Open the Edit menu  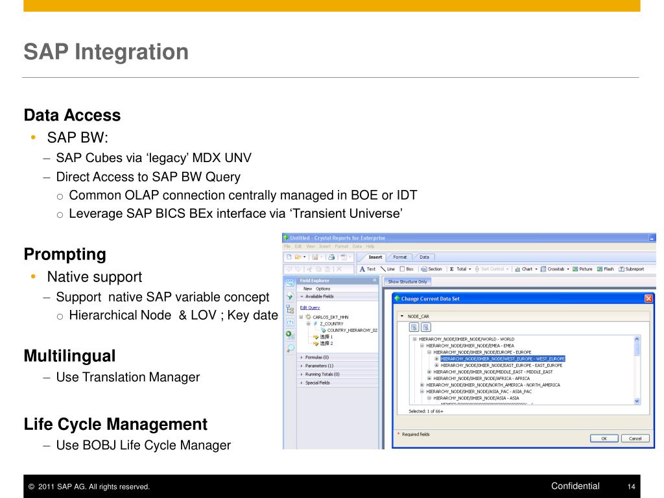[x=298, y=246]
